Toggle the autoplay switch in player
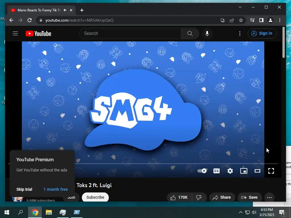 pos(202,171)
